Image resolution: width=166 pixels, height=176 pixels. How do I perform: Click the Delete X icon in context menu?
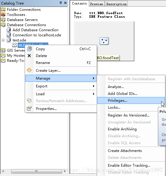coord(29,56)
